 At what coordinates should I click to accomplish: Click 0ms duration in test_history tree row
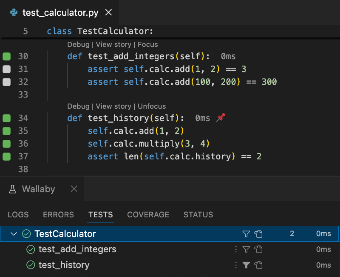click(x=323, y=265)
